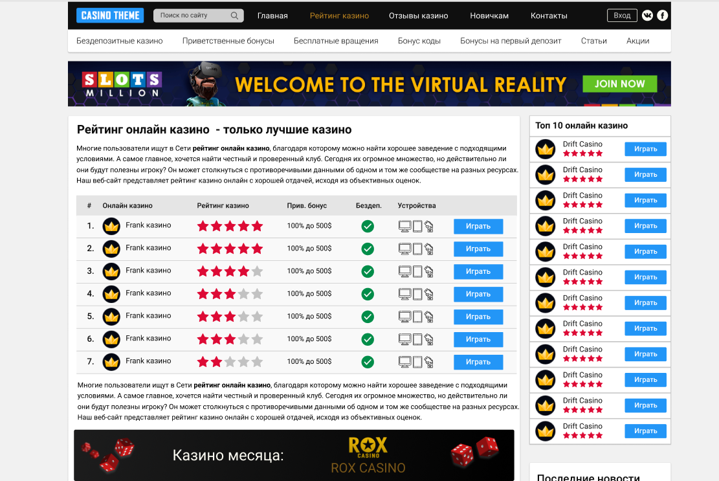Click the green no-deposit checkmark in row 3
Image resolution: width=719 pixels, height=481 pixels.
368,271
